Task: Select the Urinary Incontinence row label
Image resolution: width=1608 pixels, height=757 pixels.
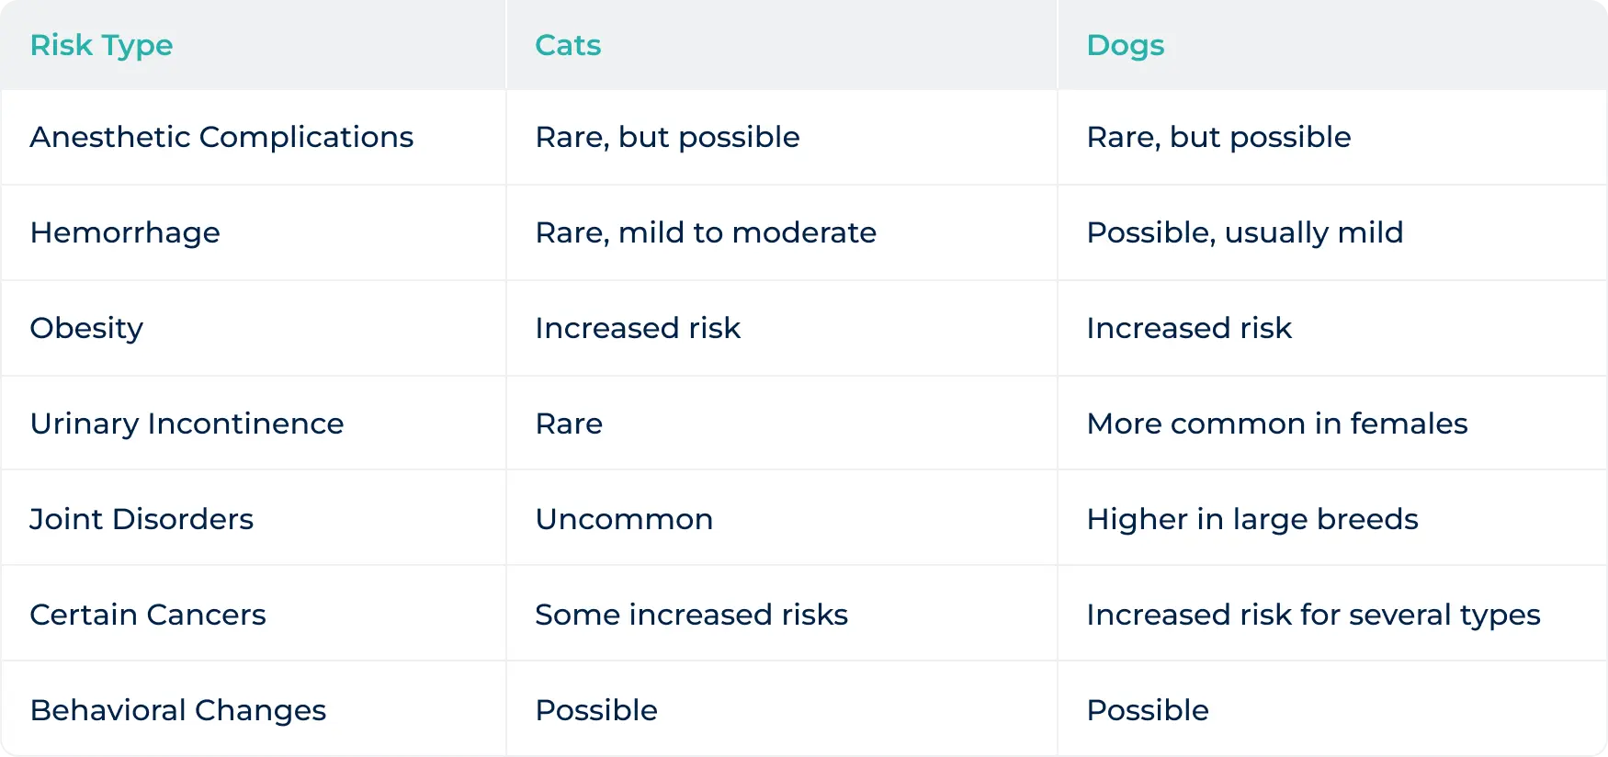Action: pos(187,424)
